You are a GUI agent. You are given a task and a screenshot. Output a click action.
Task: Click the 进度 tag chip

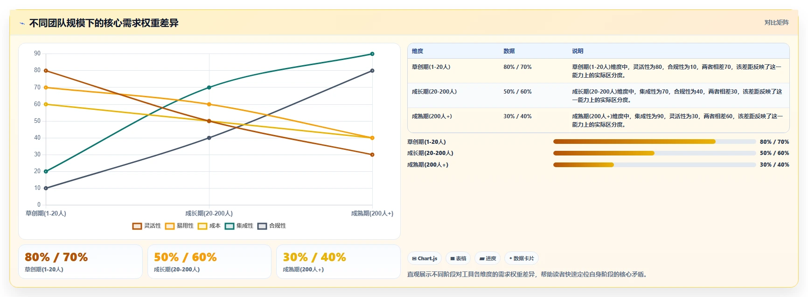pyautogui.click(x=488, y=258)
